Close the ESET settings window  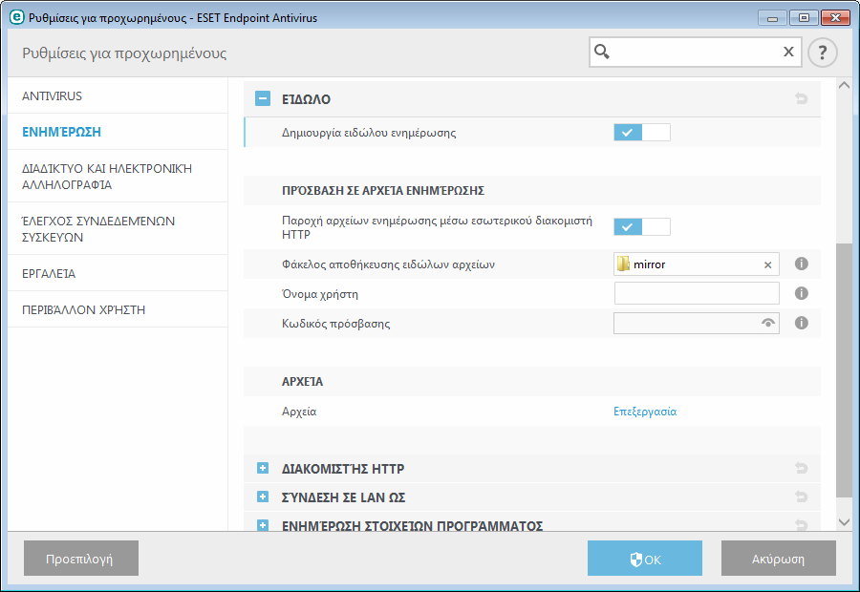pyautogui.click(x=835, y=18)
